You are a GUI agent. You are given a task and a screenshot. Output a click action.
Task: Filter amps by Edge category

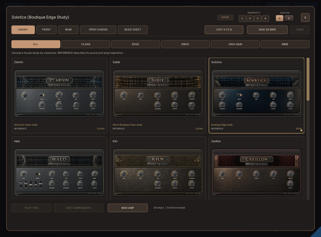tap(135, 44)
